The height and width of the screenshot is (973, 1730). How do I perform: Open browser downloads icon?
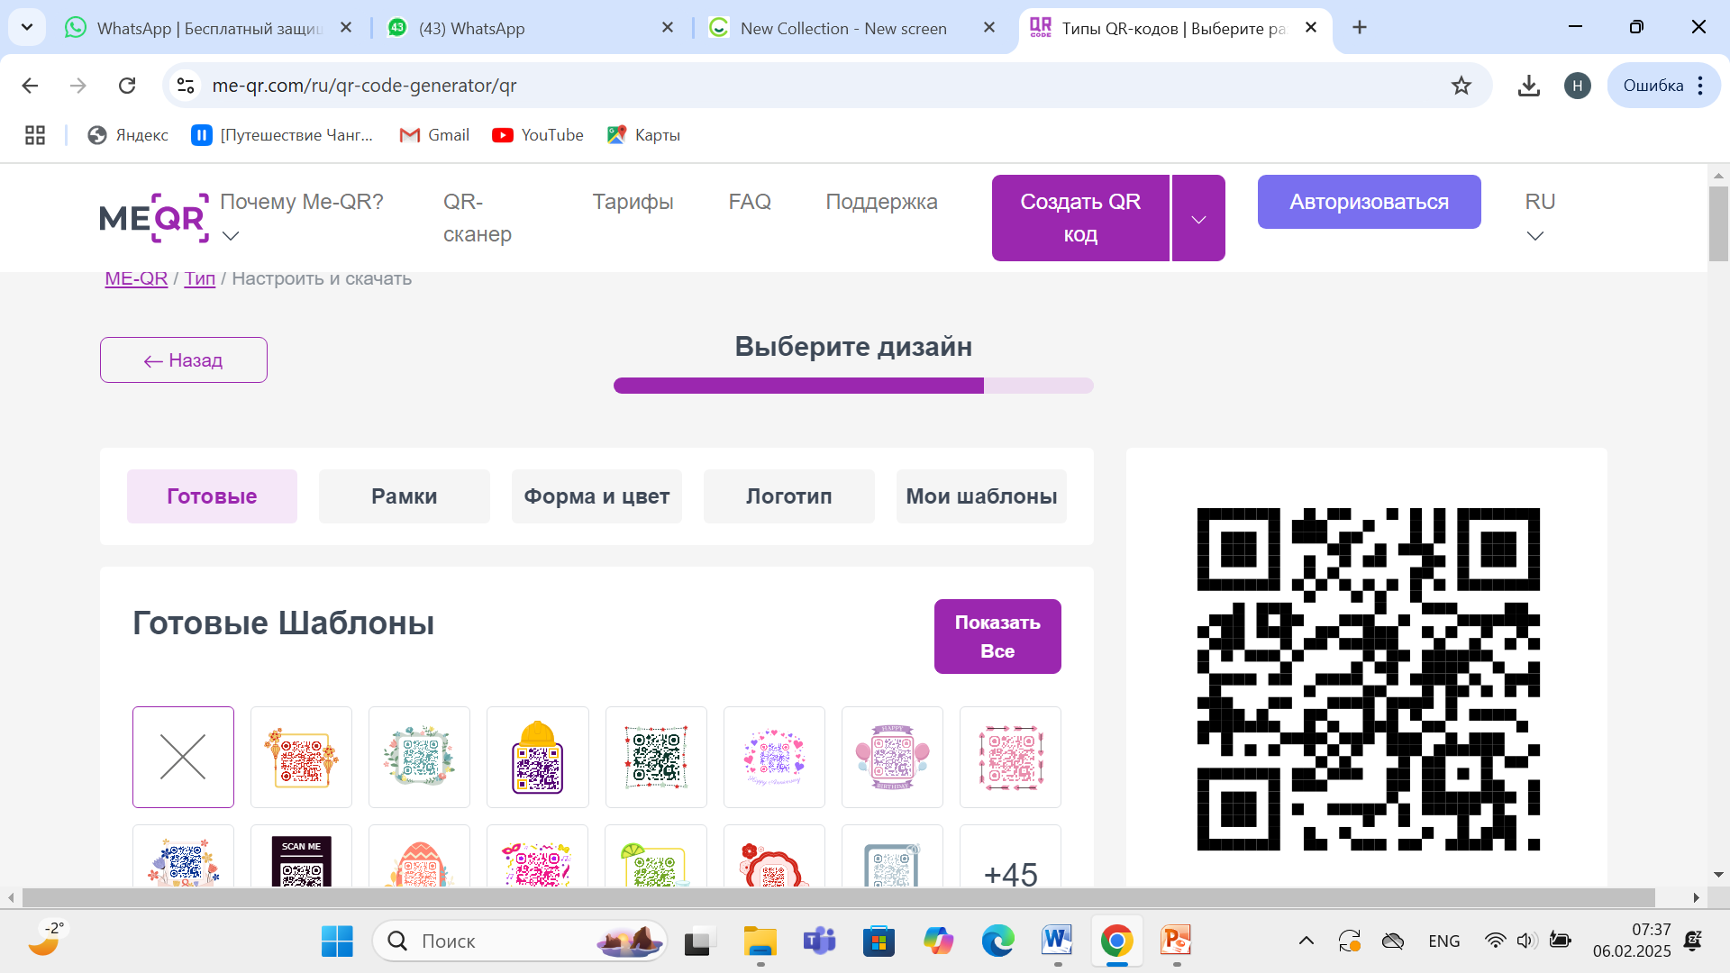[x=1528, y=86]
